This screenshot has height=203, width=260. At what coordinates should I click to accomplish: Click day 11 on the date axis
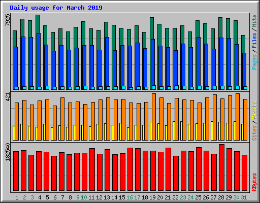point(91,197)
